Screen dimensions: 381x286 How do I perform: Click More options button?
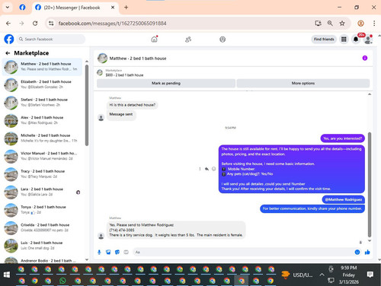[303, 83]
